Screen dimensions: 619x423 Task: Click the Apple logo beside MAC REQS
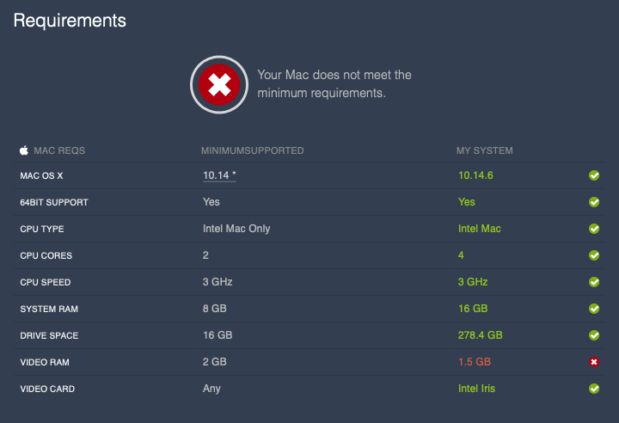[24, 150]
